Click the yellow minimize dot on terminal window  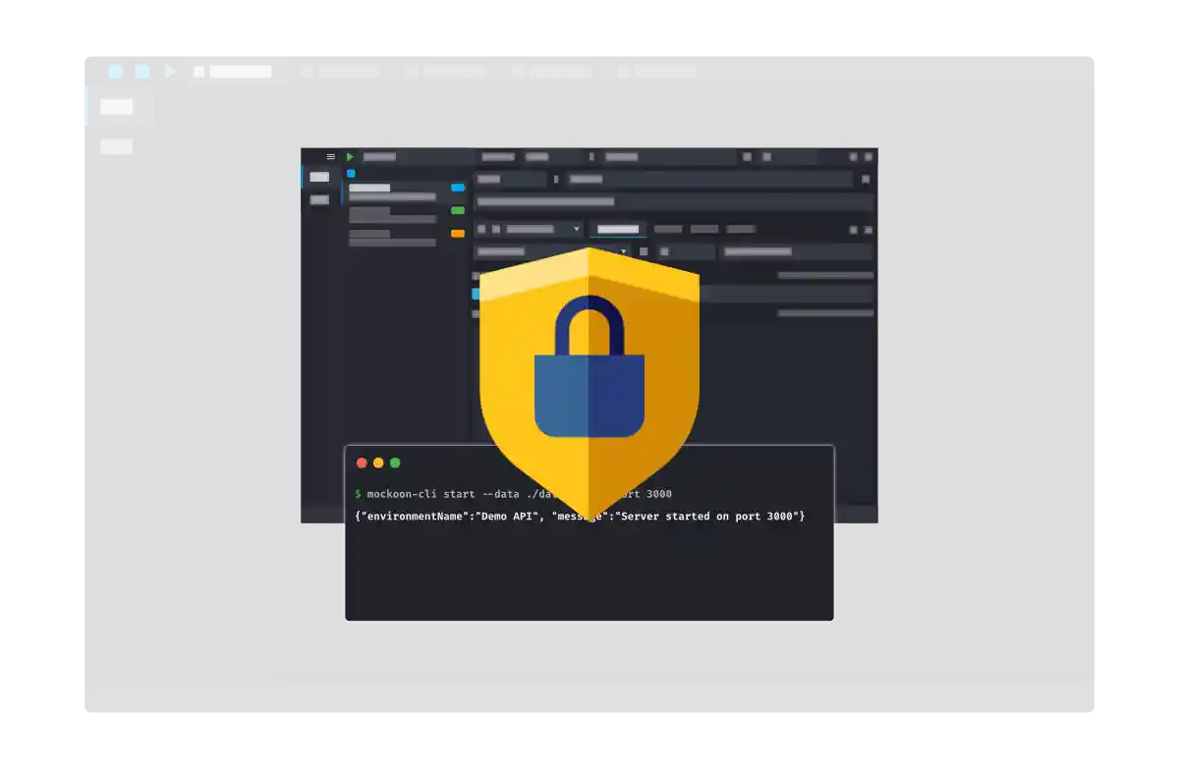pyautogui.click(x=378, y=463)
